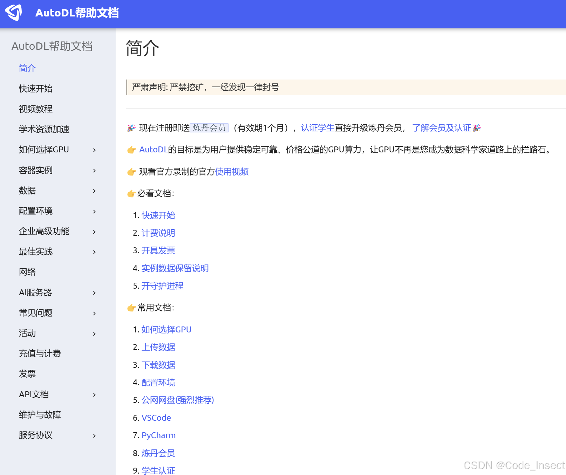Expand the AI服务器 sidebar section

[x=94, y=293]
